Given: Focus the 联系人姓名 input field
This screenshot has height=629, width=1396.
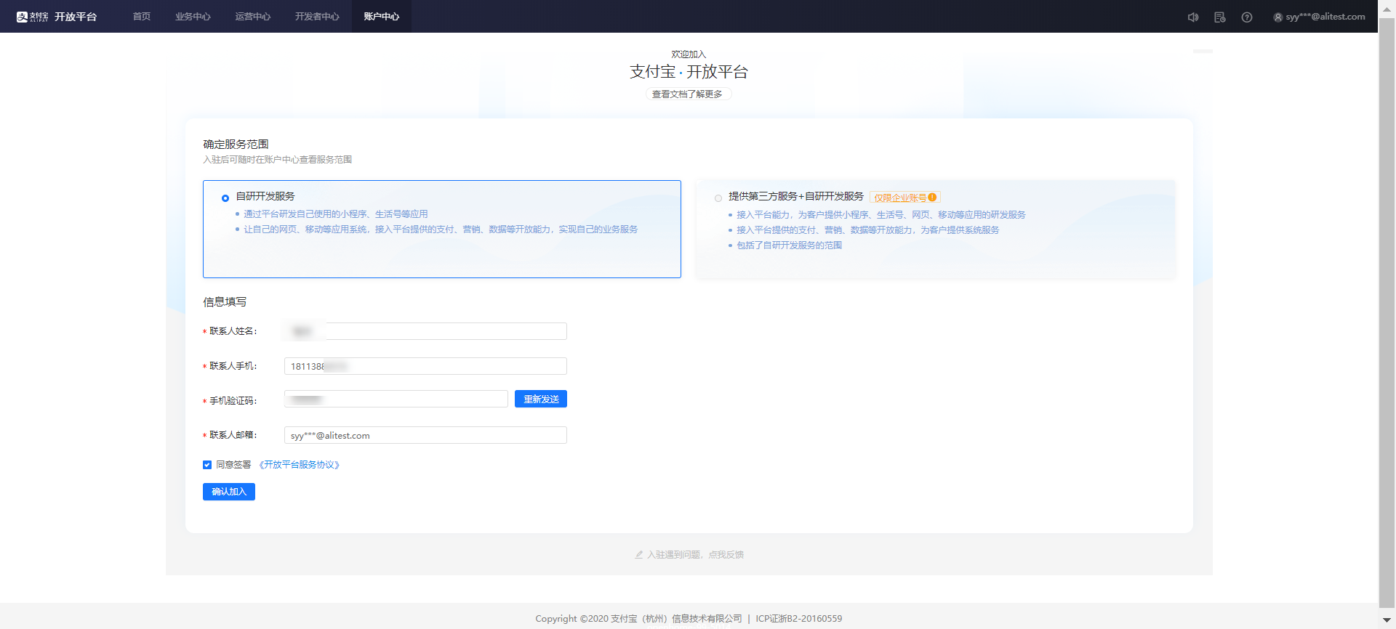Looking at the screenshot, I should [425, 331].
